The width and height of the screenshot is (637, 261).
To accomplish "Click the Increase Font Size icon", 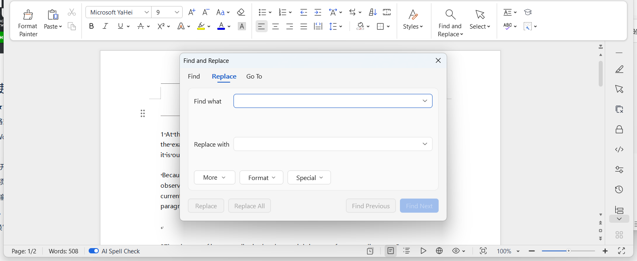I will click(192, 12).
